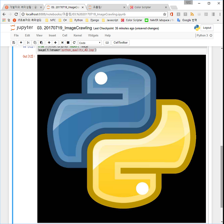
Task: Open the cell type Code dropdown
Action: pyautogui.click(x=90, y=43)
